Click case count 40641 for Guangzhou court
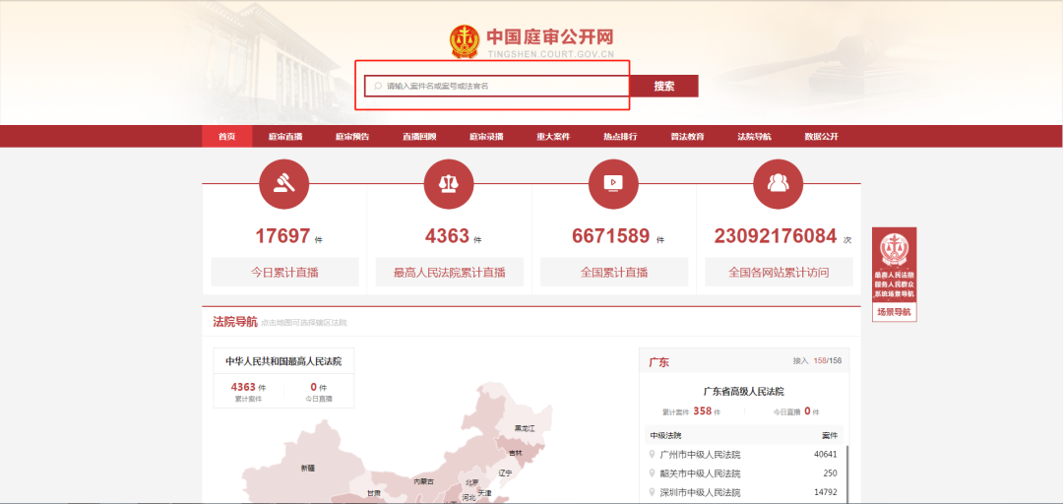 826,455
